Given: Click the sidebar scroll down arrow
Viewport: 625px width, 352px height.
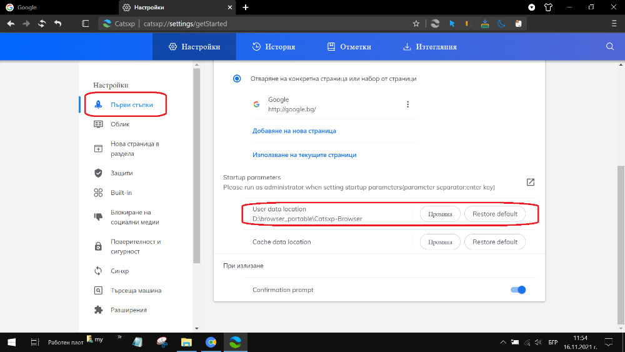Looking at the screenshot, I should [196, 328].
